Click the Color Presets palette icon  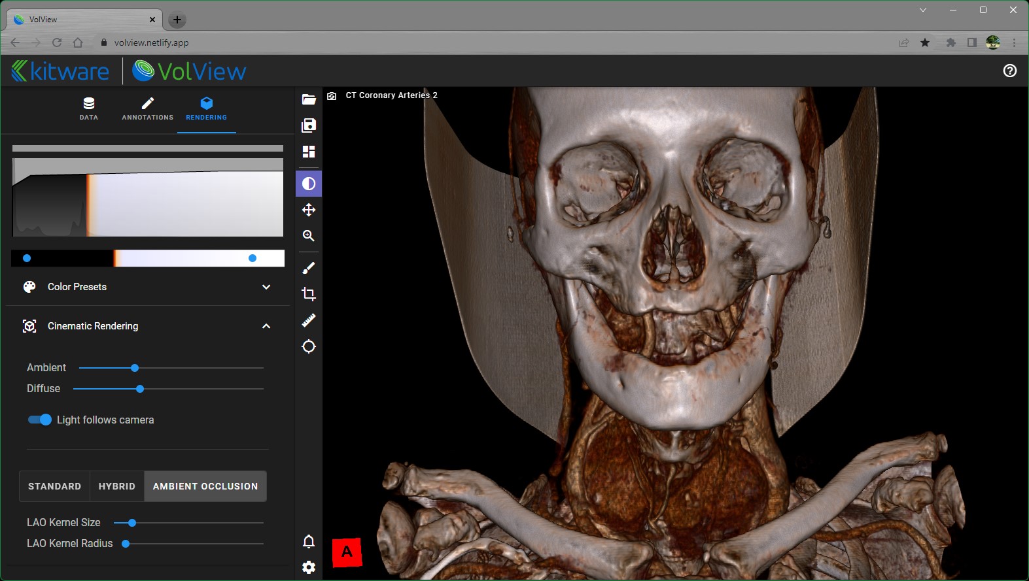(29, 287)
